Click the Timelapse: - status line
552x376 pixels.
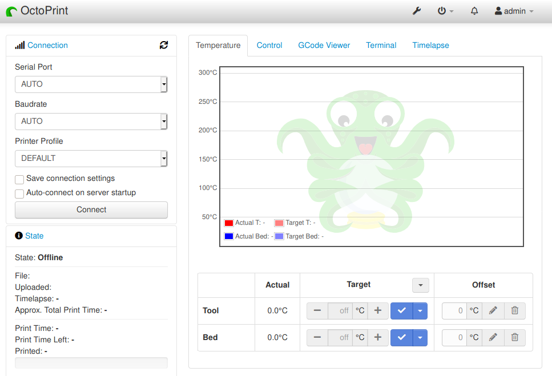[37, 298]
